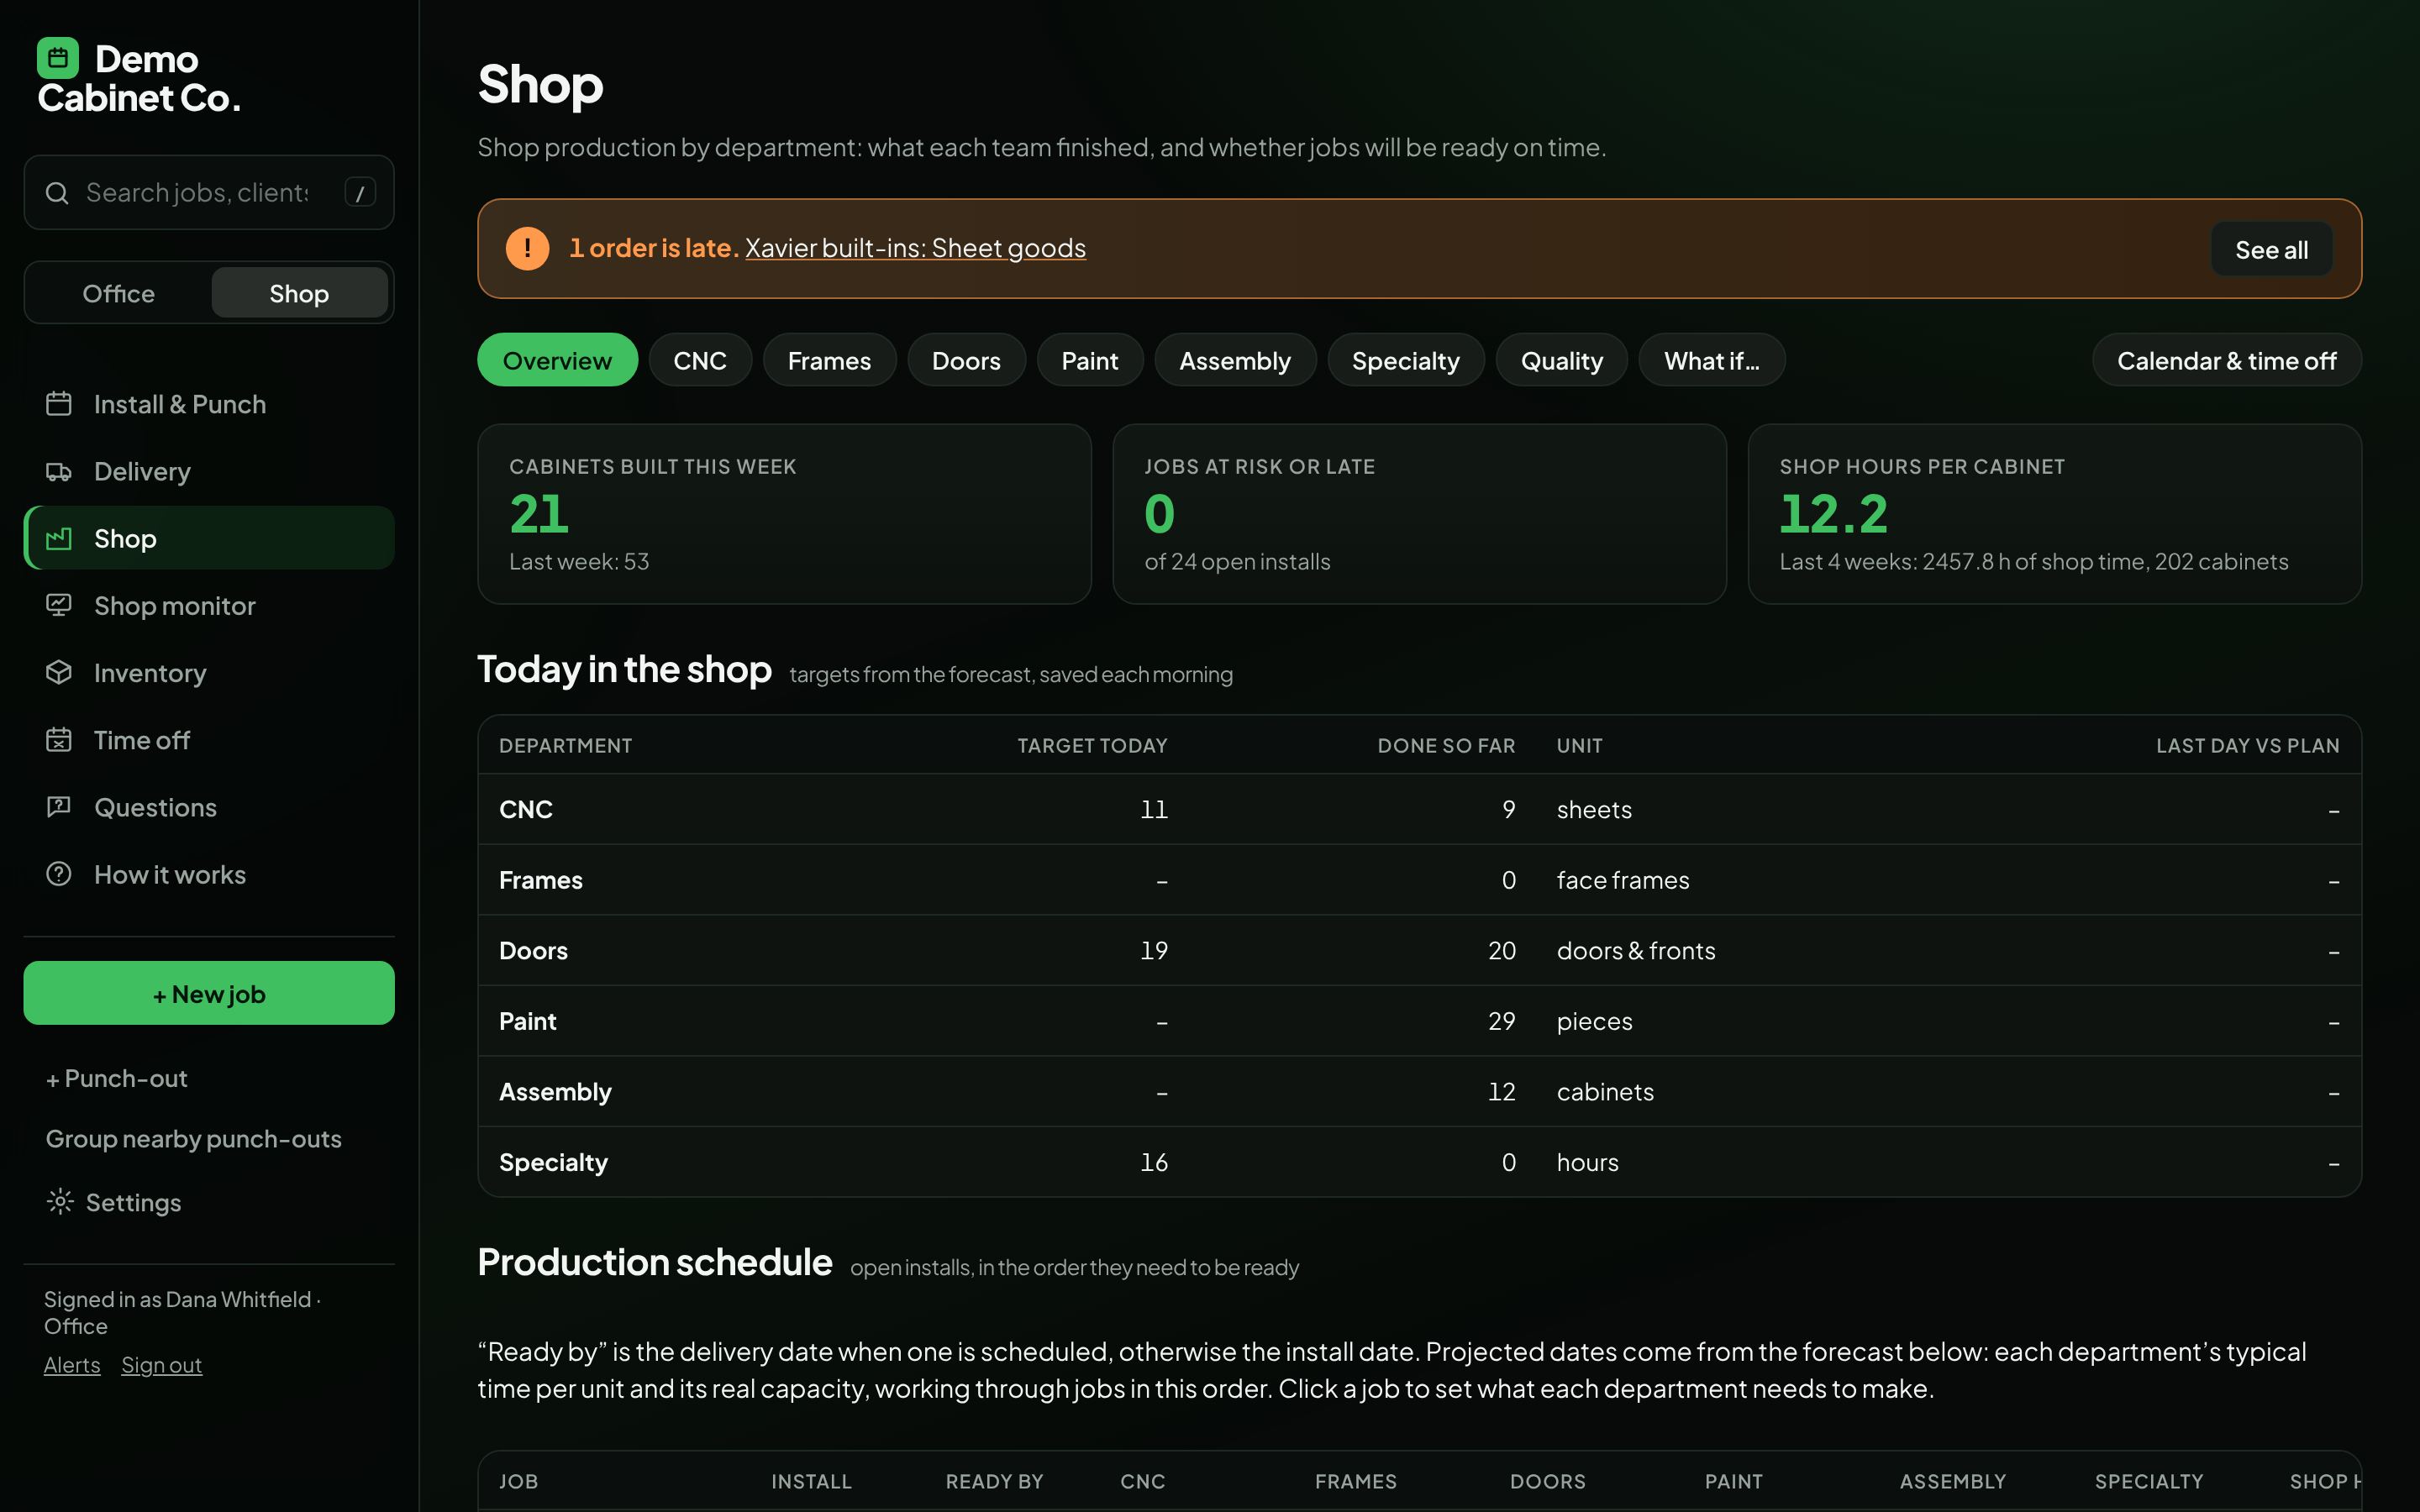Viewport: 2420px width, 1512px height.
Task: Select the Shop mode toggle
Action: pos(299,293)
